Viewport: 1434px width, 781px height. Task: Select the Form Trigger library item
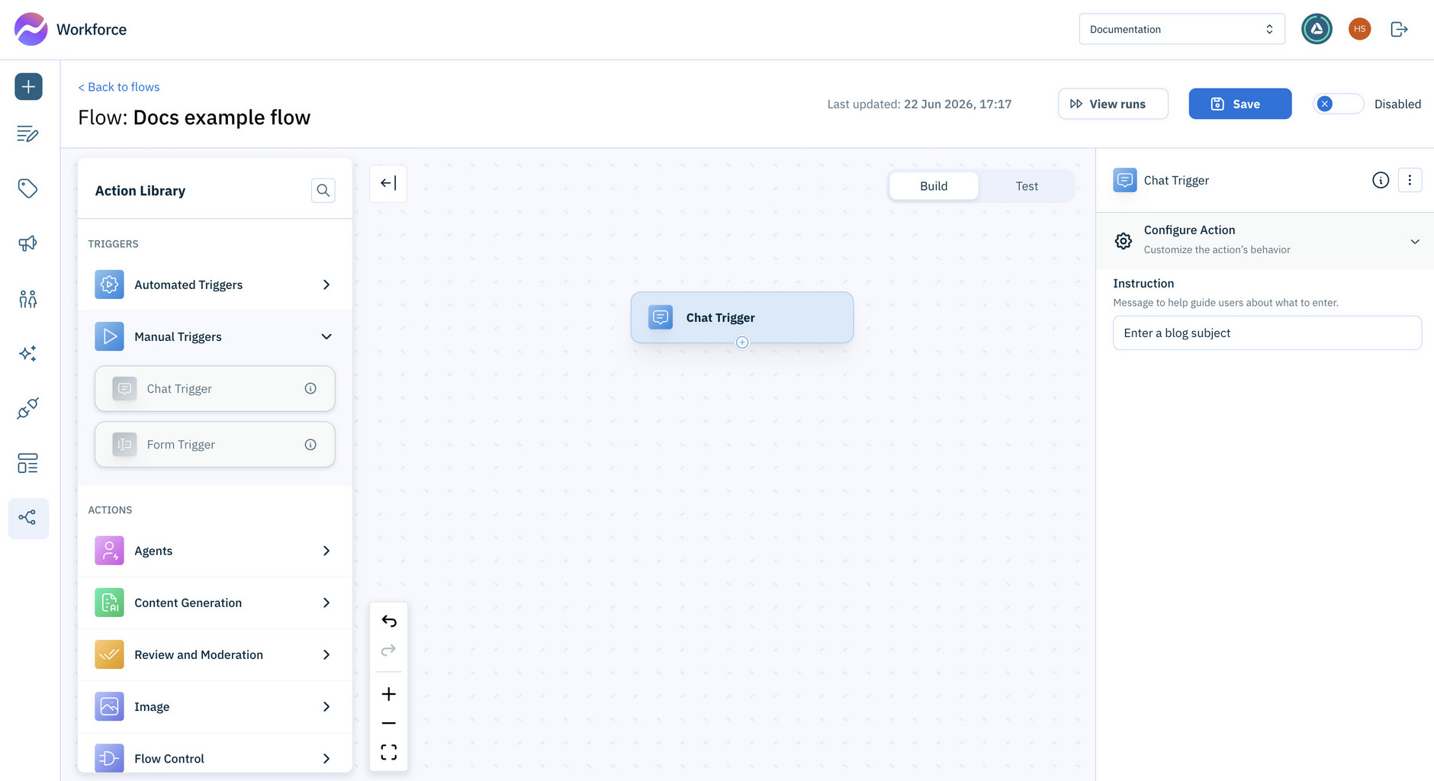pyautogui.click(x=215, y=445)
